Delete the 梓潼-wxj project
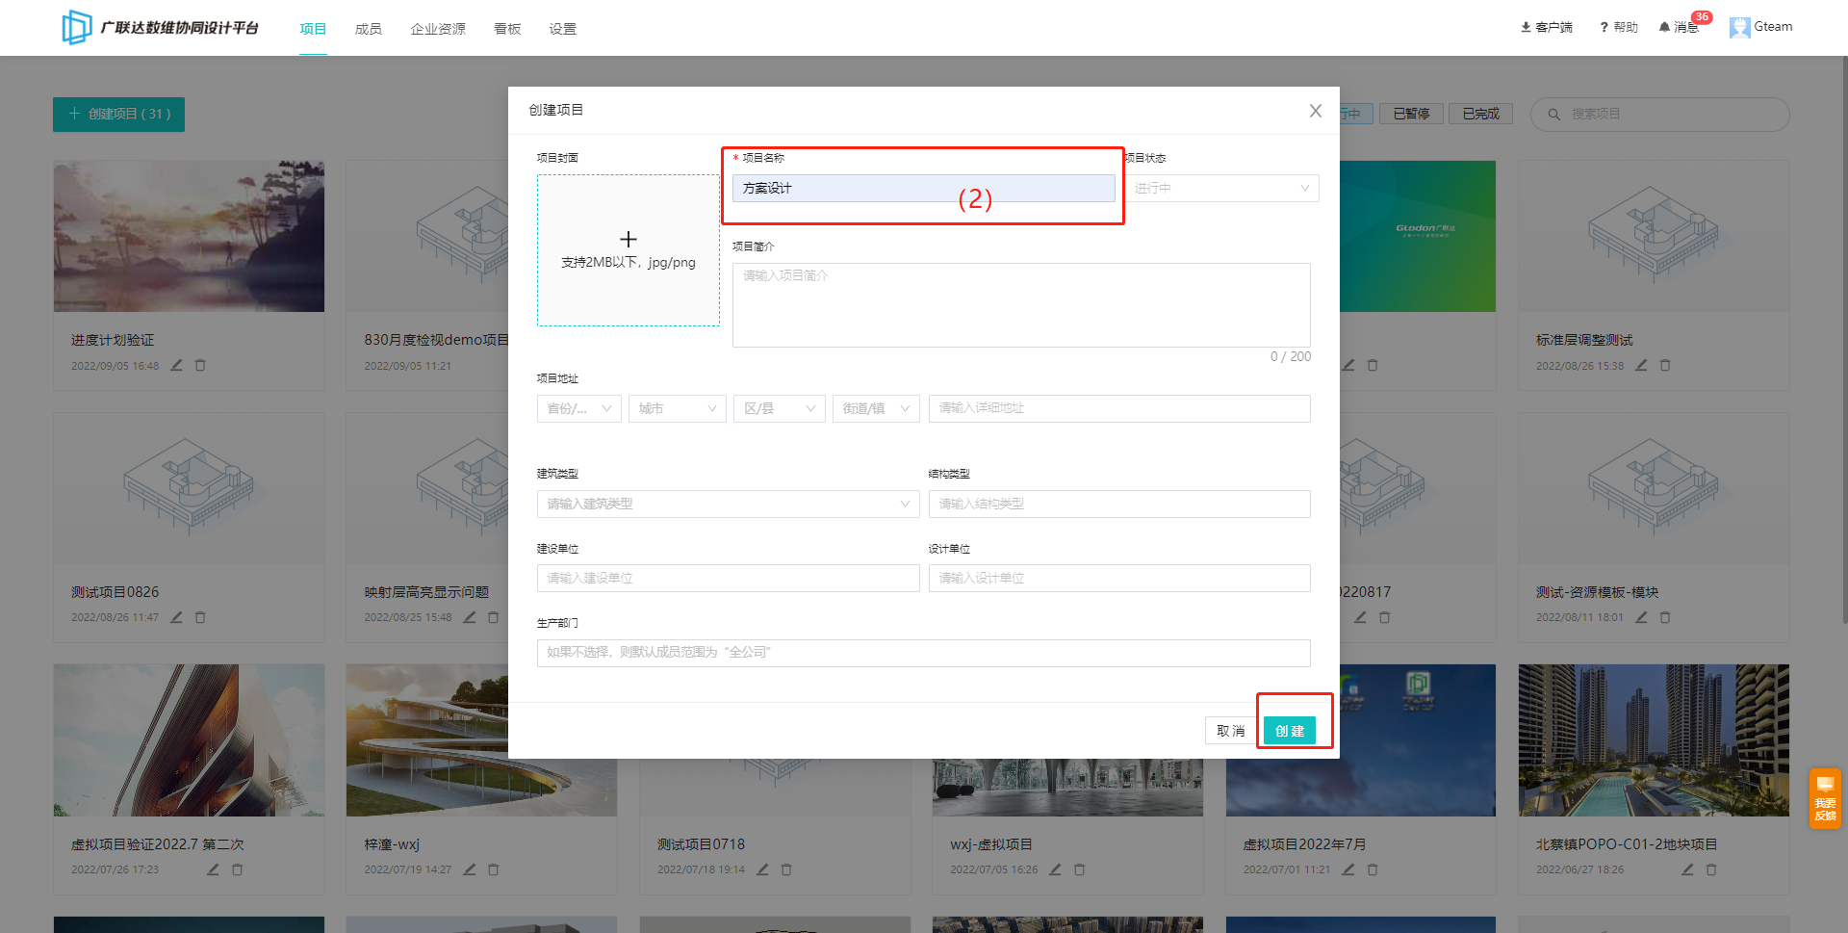The height and width of the screenshot is (933, 1848). (493, 869)
